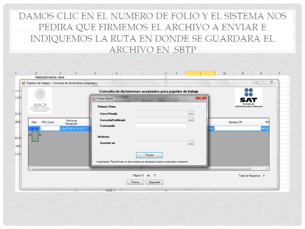Click the horizontal scrollbar right arrow

click(267, 168)
